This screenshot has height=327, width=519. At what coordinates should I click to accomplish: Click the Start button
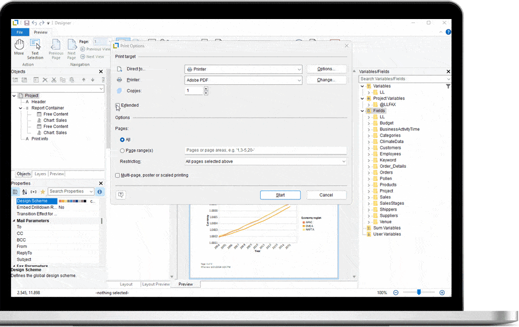click(280, 195)
